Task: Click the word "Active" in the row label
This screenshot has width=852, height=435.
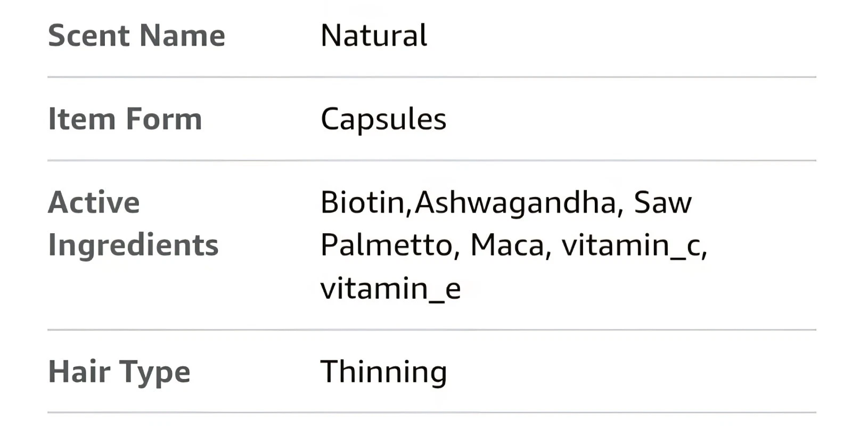Action: [94, 202]
